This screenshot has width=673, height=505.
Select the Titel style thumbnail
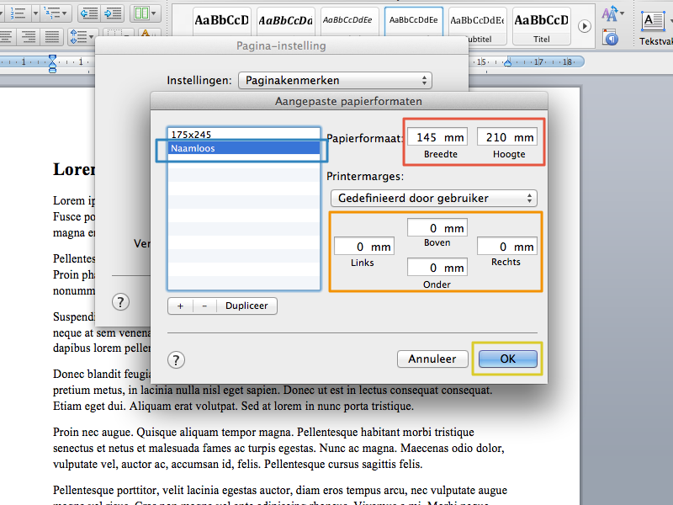(x=541, y=26)
